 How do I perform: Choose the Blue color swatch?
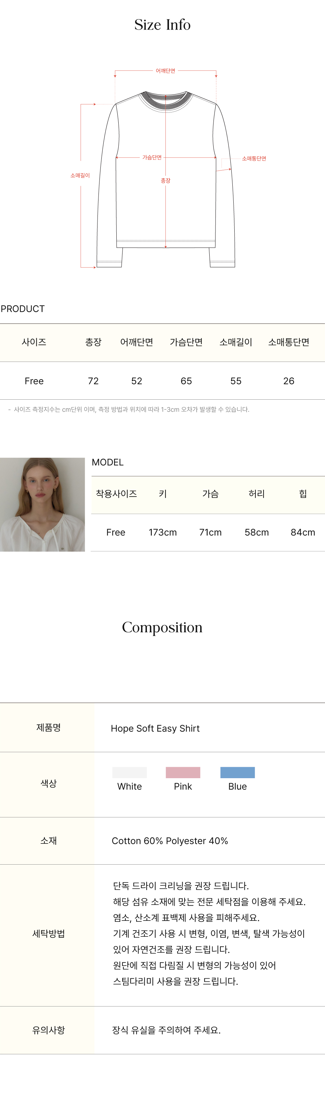click(x=237, y=772)
